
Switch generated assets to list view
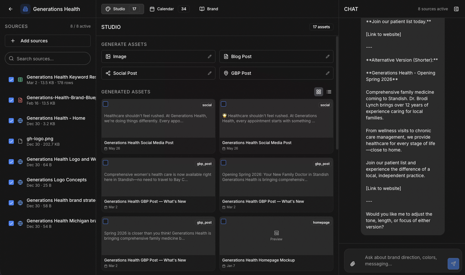pos(329,92)
